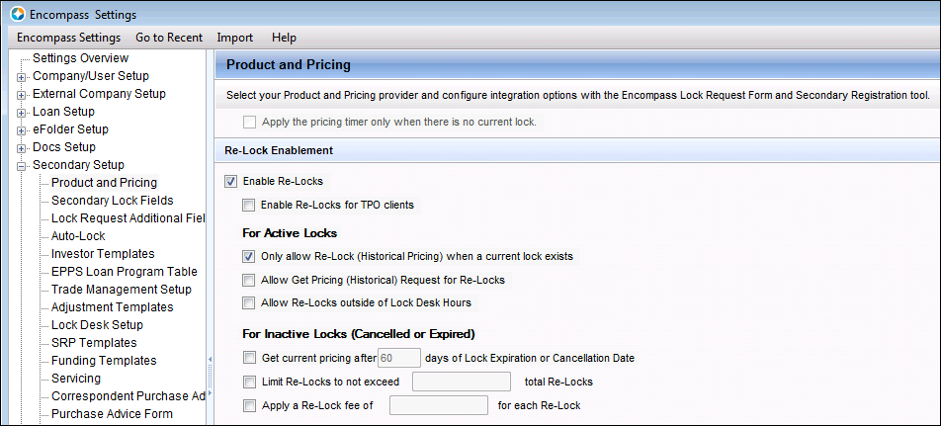Image resolution: width=941 pixels, height=426 pixels.
Task: Click the total Re-Locks limit input field
Action: click(462, 382)
